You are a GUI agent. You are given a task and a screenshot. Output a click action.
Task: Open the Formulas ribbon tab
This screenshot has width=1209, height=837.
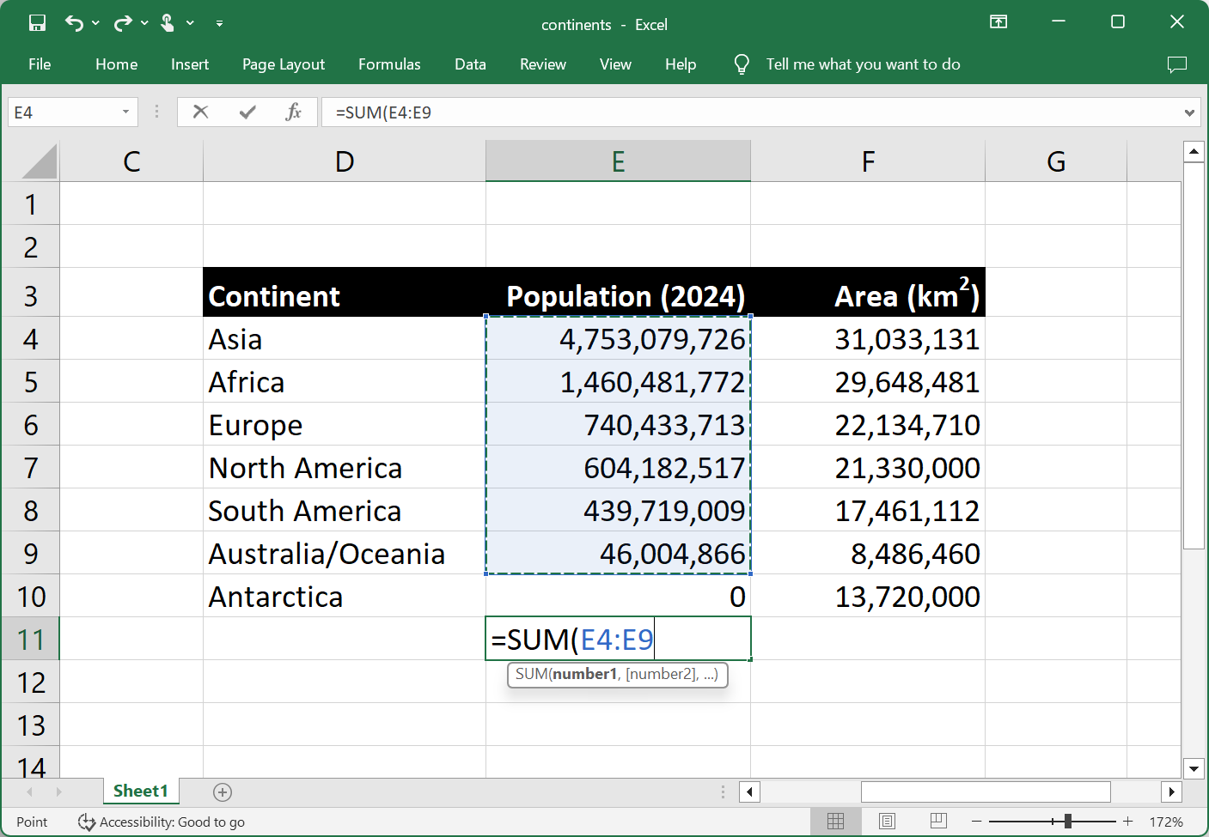(x=389, y=64)
